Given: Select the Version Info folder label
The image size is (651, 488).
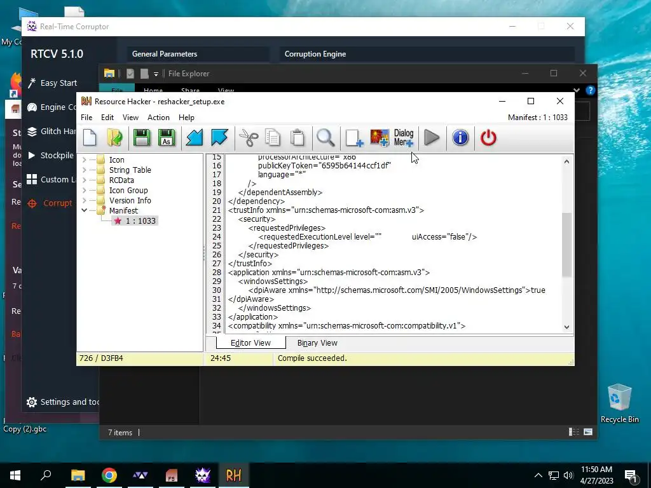Looking at the screenshot, I should tap(130, 200).
